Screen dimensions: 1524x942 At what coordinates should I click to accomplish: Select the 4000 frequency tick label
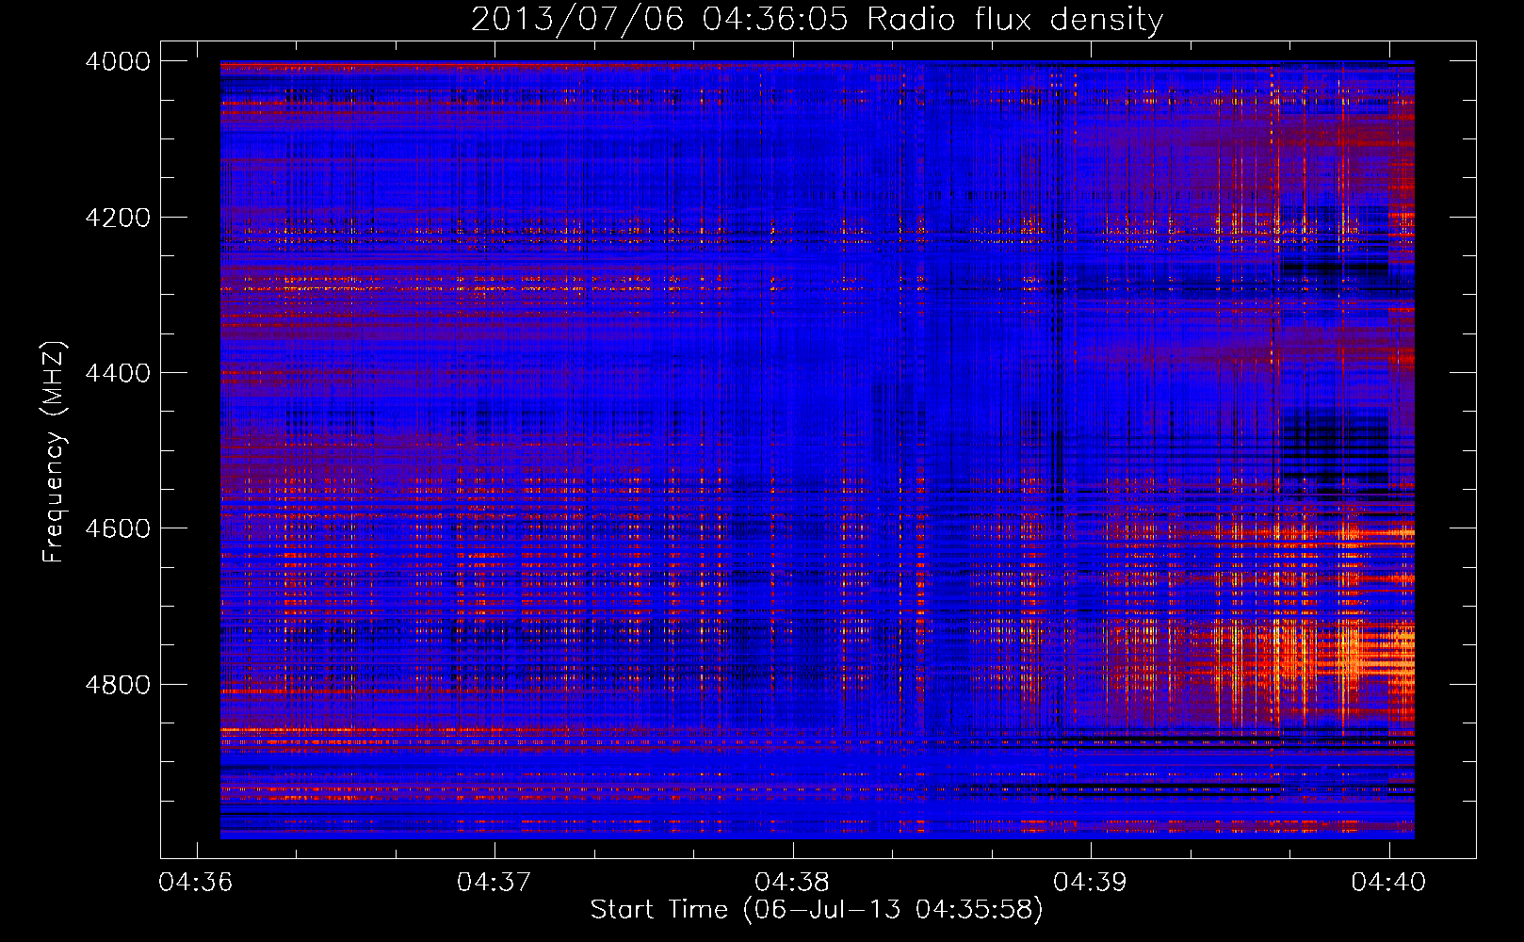[118, 61]
